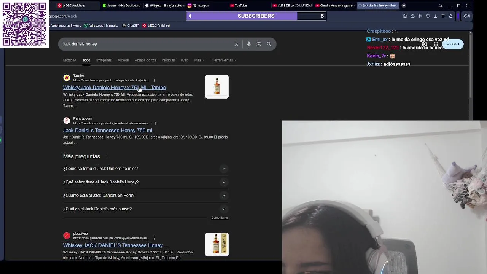Open browser tab search magnifier in title bar
This screenshot has height=274, width=487.
pos(441,6)
